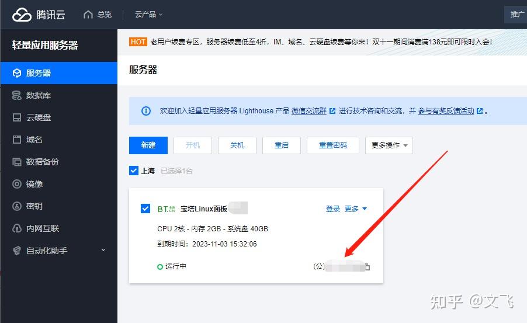Screen dimensions: 527x323
Task: Click the 重置密码 button
Action: pos(333,145)
